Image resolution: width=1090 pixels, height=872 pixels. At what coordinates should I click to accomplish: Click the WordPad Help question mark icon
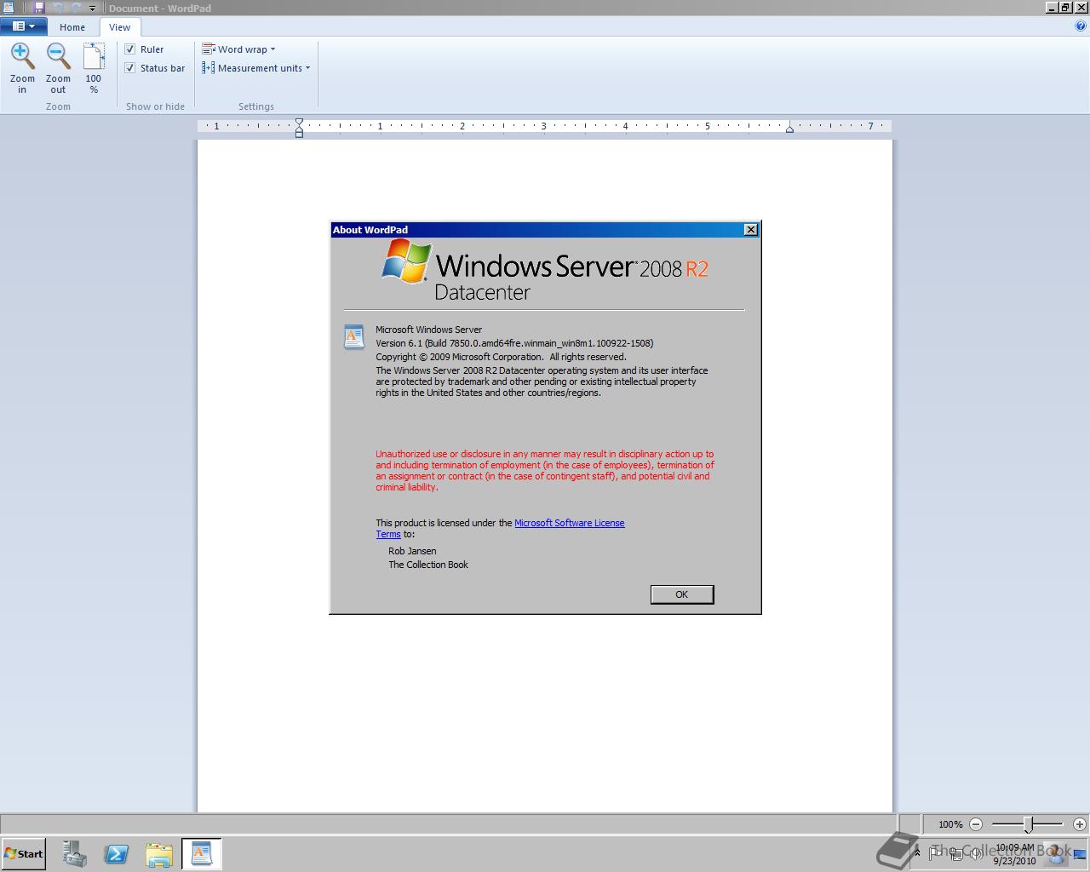pyautogui.click(x=1081, y=26)
